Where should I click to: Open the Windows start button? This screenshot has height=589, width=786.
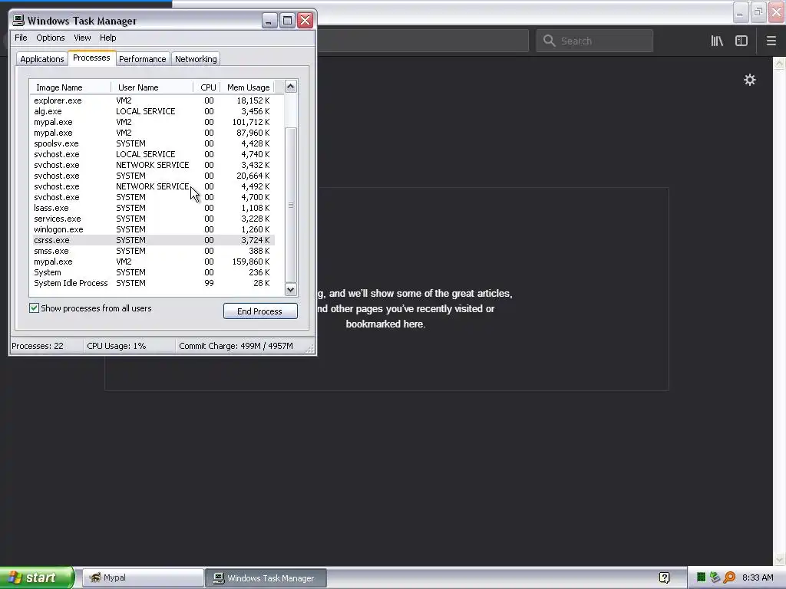[37, 577]
